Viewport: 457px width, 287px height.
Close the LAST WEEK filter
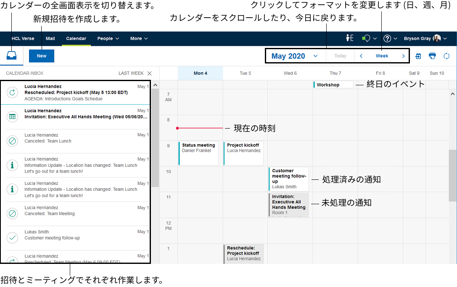[x=150, y=74]
